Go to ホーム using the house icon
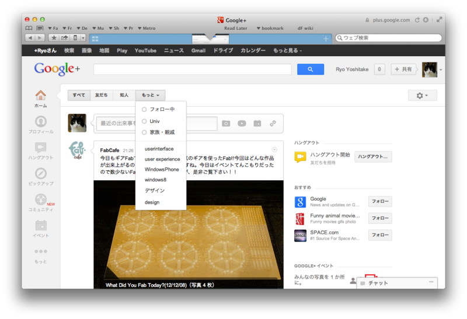 [x=41, y=96]
